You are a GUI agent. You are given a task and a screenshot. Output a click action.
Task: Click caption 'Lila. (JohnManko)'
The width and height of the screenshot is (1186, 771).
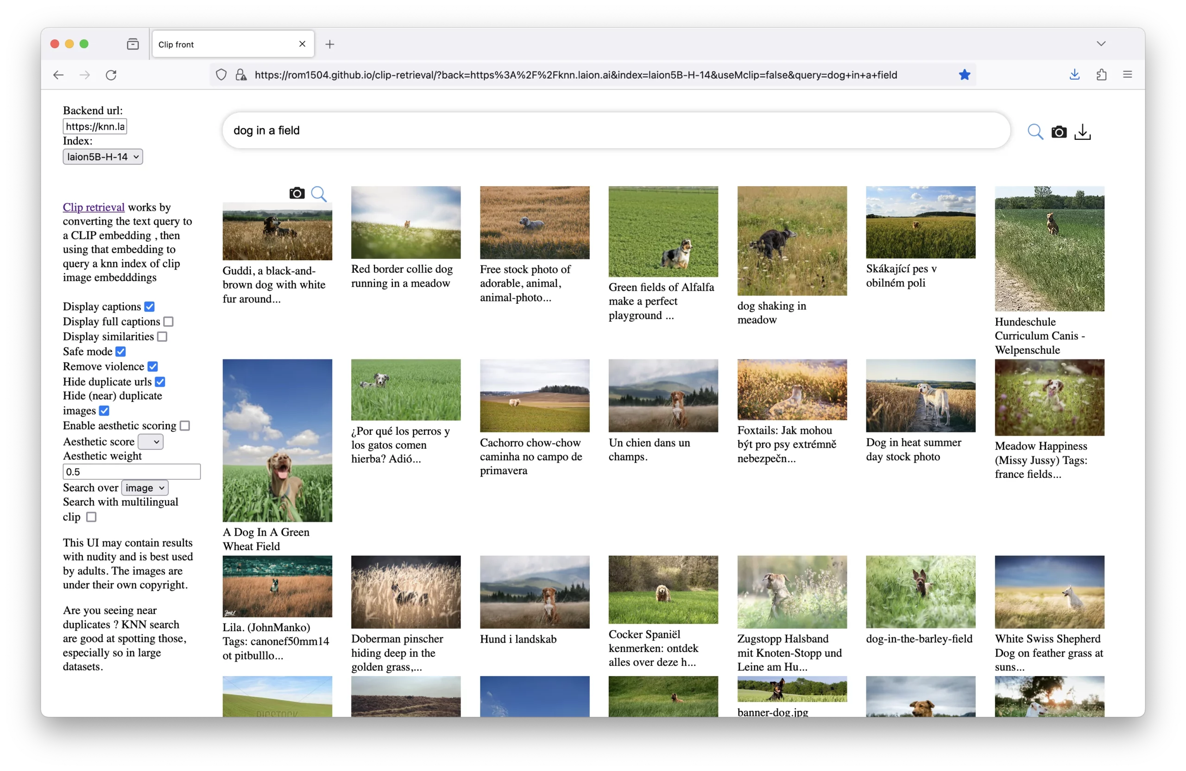coord(266,627)
